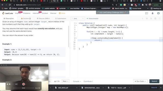
Task: Open the media controls playlist icon
Action: pos(146,5)
